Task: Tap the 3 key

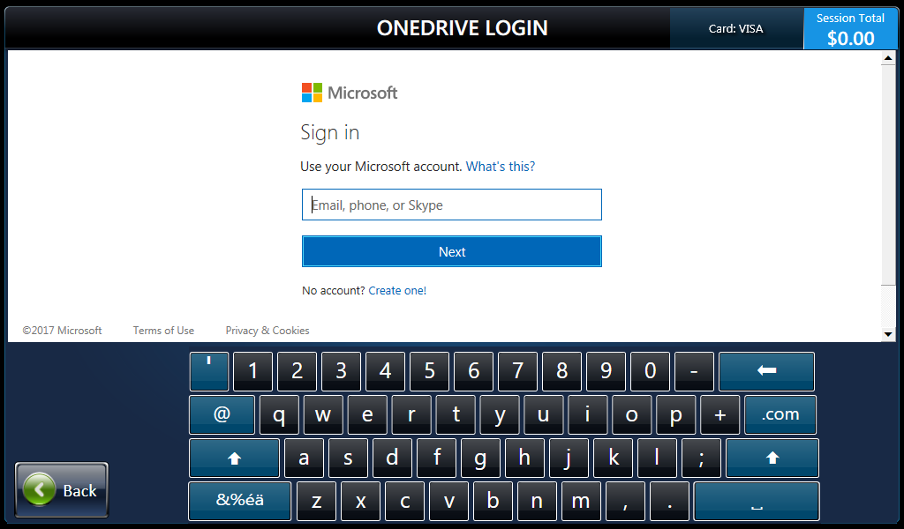Action: [x=342, y=371]
